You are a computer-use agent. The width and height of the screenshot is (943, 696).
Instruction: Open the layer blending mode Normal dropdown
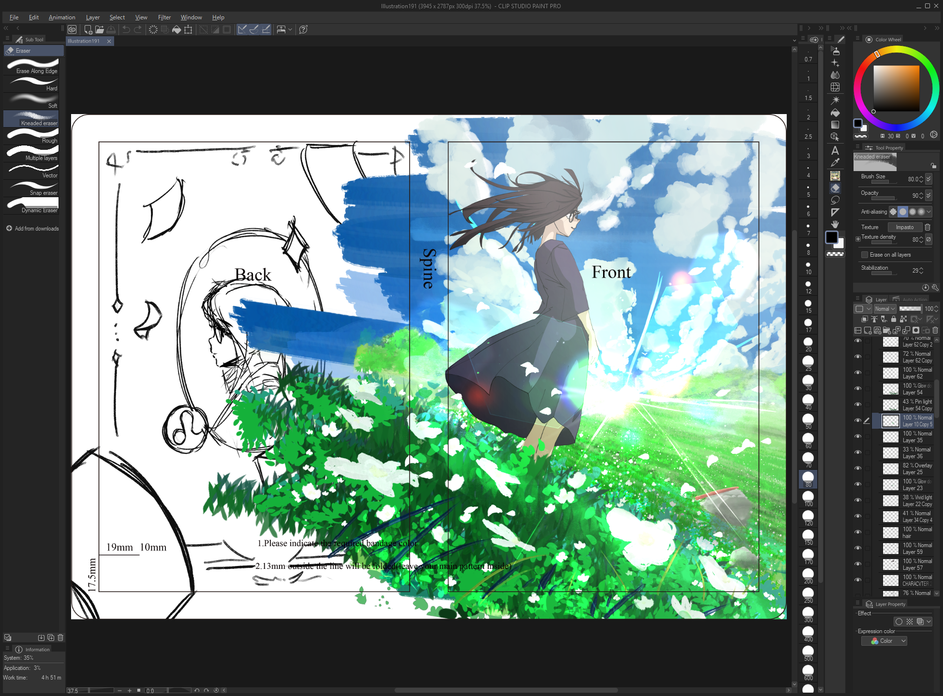point(885,309)
